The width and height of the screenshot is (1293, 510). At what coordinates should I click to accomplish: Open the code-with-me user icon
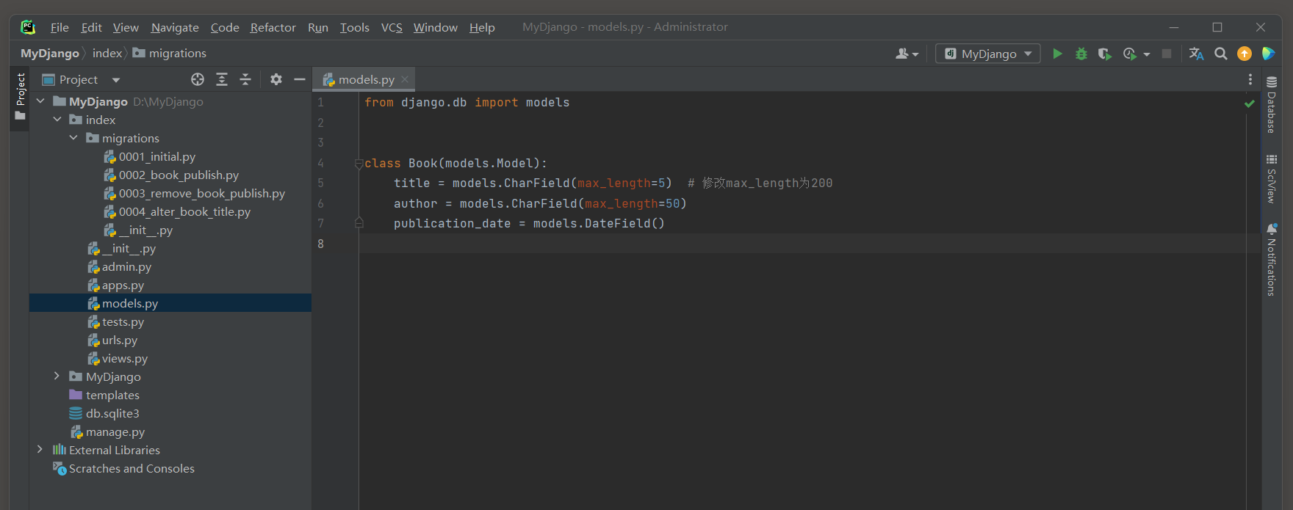pos(902,54)
